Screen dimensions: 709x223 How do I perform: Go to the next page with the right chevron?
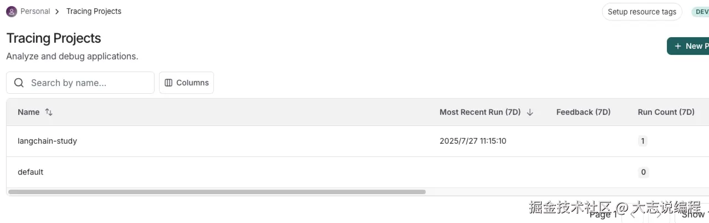pyautogui.click(x=659, y=214)
